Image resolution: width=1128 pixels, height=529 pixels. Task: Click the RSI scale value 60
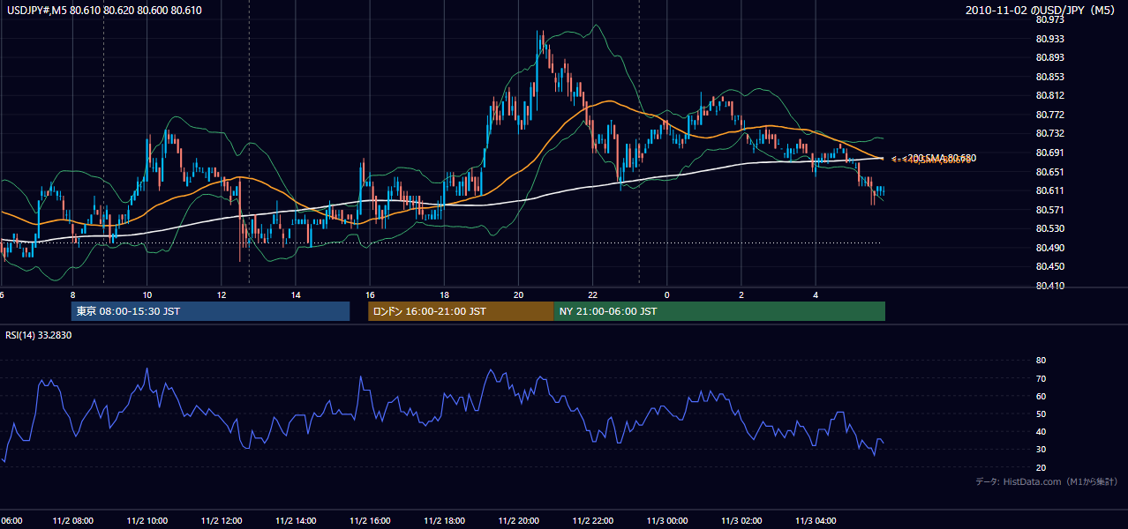coord(1042,396)
